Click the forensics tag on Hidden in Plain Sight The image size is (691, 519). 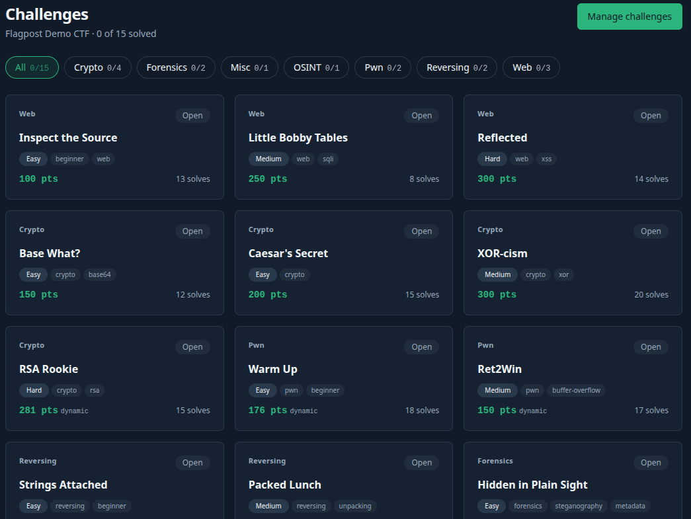(528, 506)
